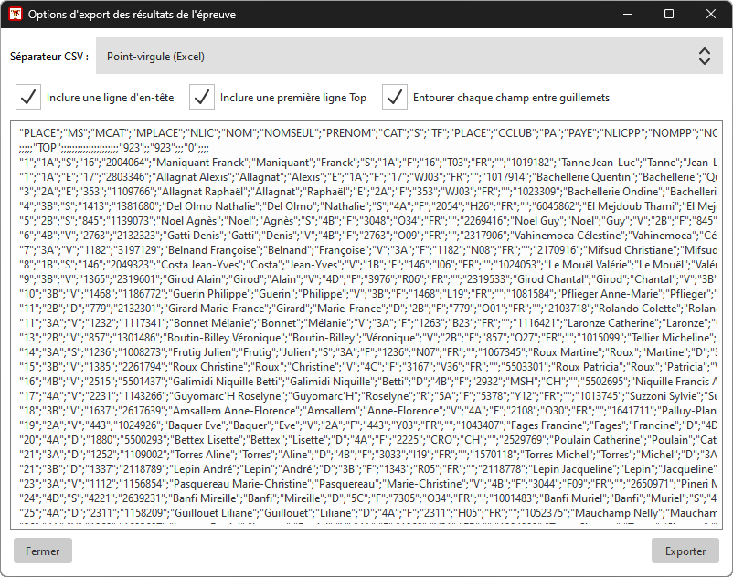Uncheck Inclure une ligne d'en-tête

coord(29,97)
